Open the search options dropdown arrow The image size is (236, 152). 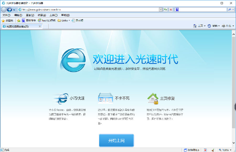233,10
